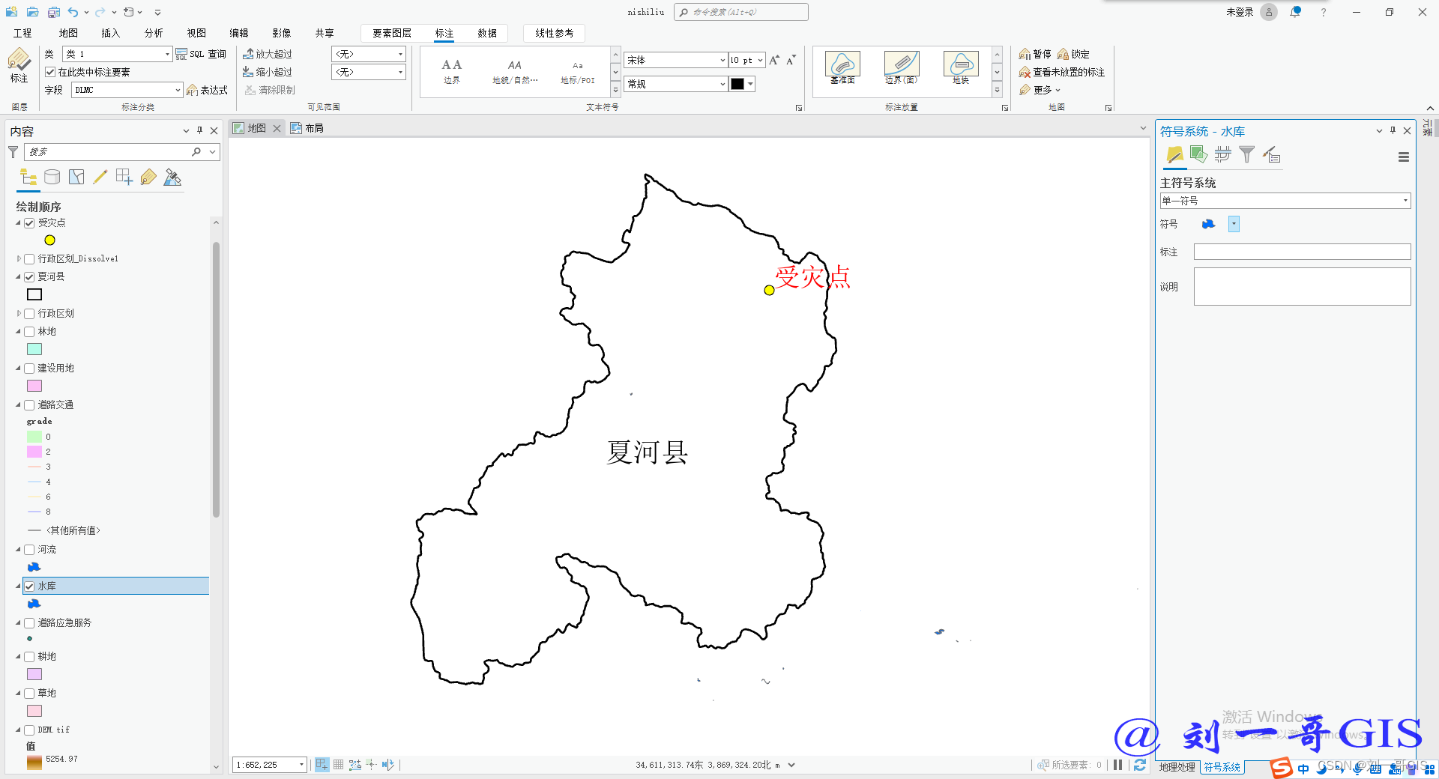Open symbol layer drawing icon
This screenshot has height=779, width=1439.
(x=1222, y=155)
